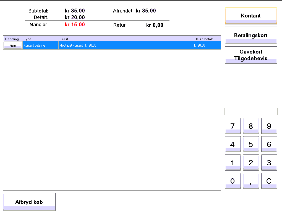This screenshot has width=282, height=213.
Task: Remove cash payment using Fjern button
Action: [13, 45]
